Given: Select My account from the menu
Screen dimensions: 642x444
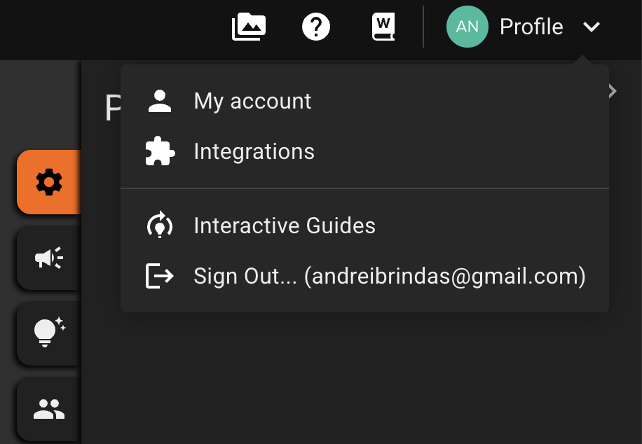Looking at the screenshot, I should click(x=252, y=101).
